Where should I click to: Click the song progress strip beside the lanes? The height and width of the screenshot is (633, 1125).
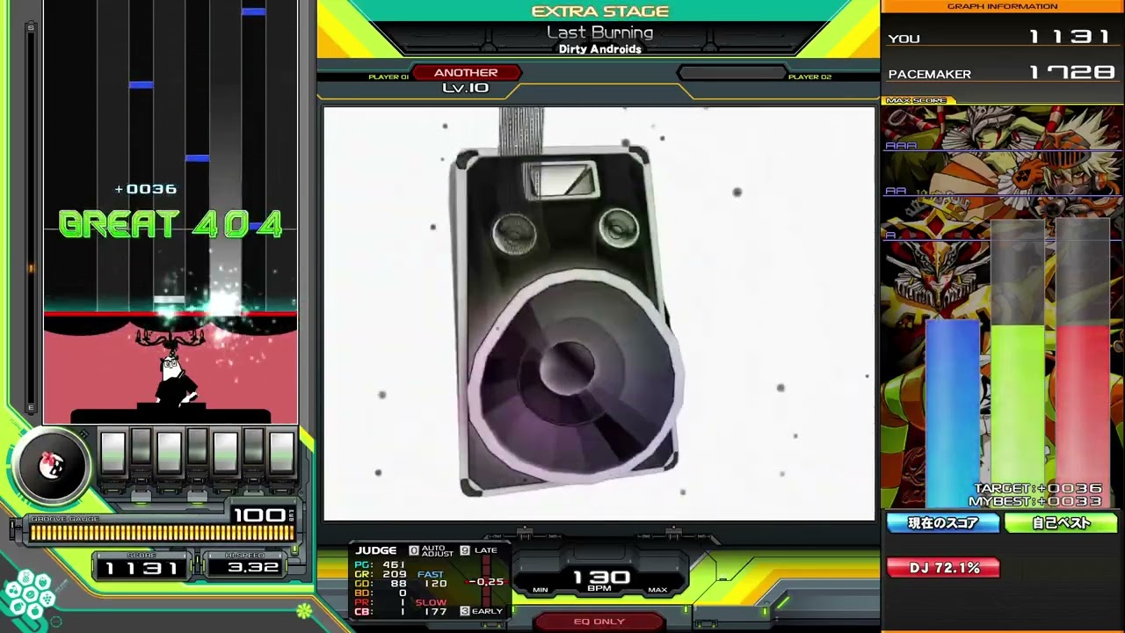[32, 217]
